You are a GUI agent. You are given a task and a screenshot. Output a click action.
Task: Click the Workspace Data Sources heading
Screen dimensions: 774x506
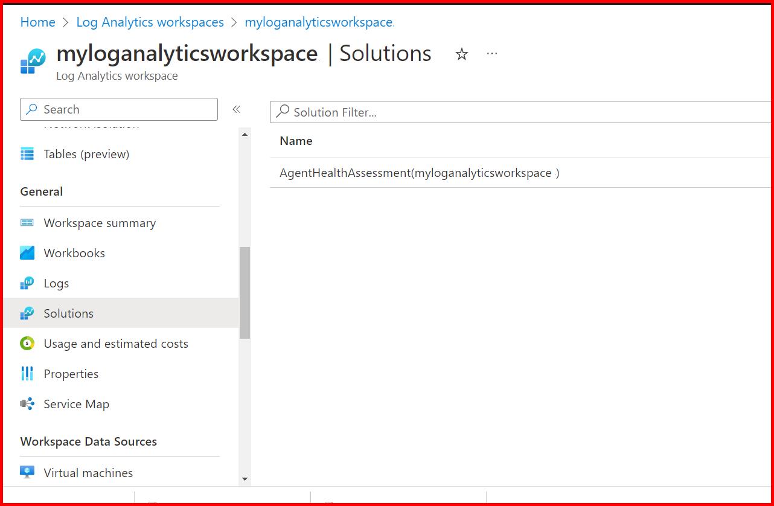pos(88,441)
